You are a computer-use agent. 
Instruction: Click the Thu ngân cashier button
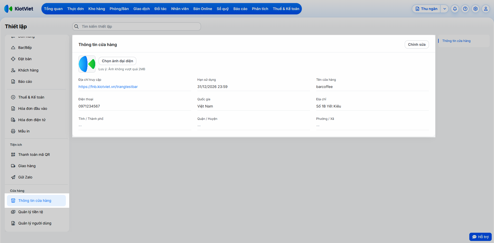(x=427, y=9)
